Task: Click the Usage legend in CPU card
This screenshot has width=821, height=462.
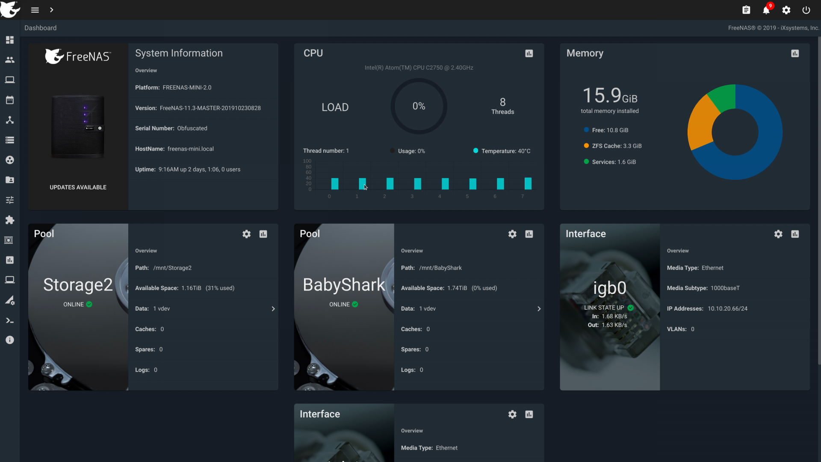Action: (x=408, y=151)
